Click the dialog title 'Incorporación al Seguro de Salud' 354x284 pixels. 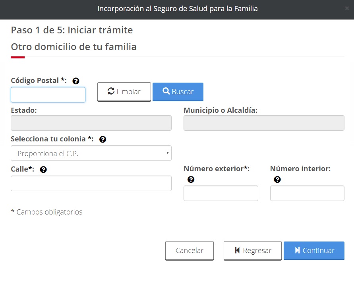(x=177, y=9)
